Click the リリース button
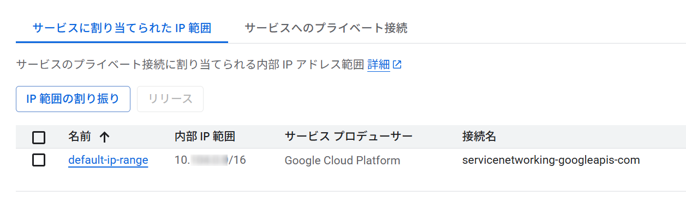 (x=170, y=99)
